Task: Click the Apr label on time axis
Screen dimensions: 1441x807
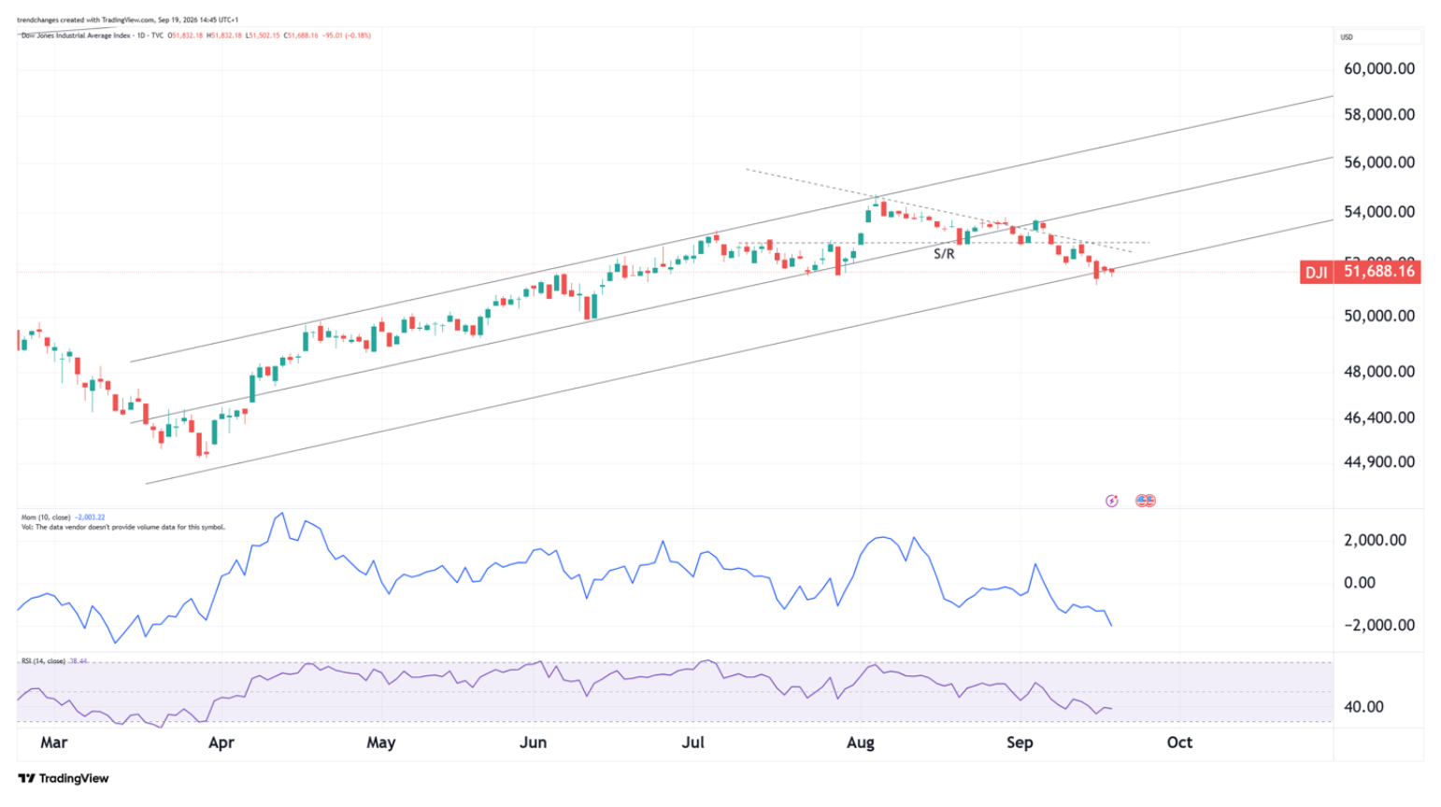Action: pyautogui.click(x=221, y=743)
